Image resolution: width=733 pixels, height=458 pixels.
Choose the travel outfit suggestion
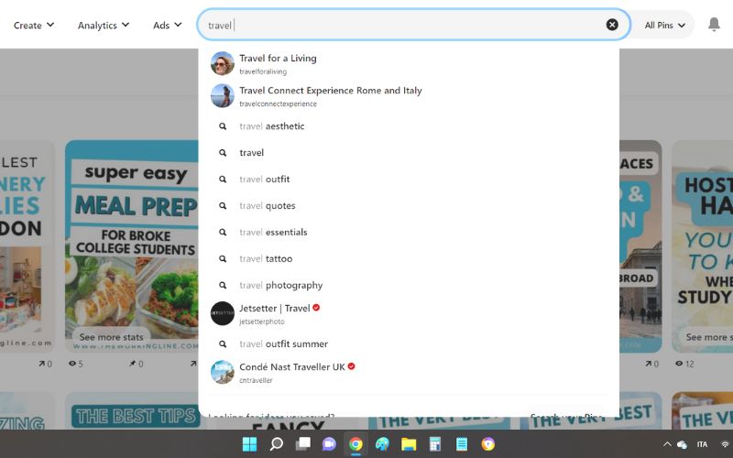click(x=409, y=180)
